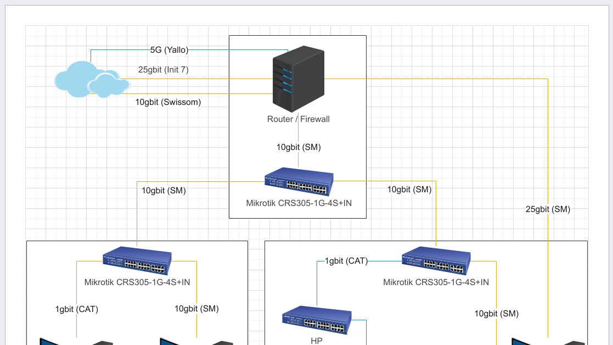Select the Mikrotik switch in the bottom-left box
This screenshot has height=345, width=613.
137,261
